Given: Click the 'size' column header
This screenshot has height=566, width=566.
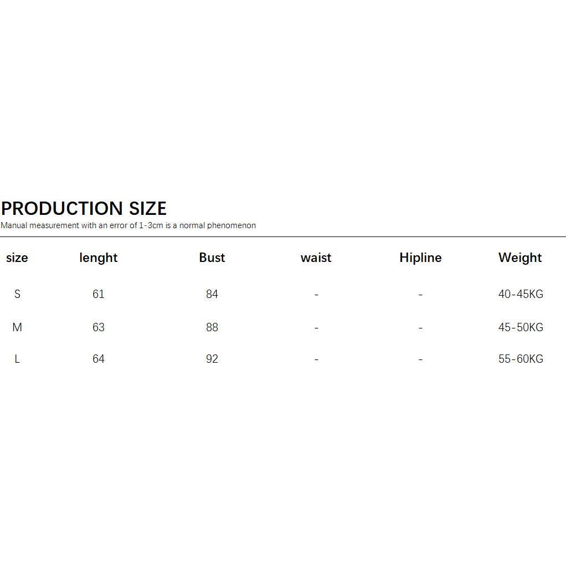Looking at the screenshot, I should pyautogui.click(x=17, y=258).
